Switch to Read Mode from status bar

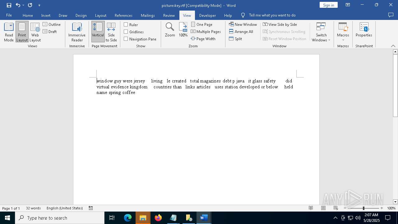311,208
